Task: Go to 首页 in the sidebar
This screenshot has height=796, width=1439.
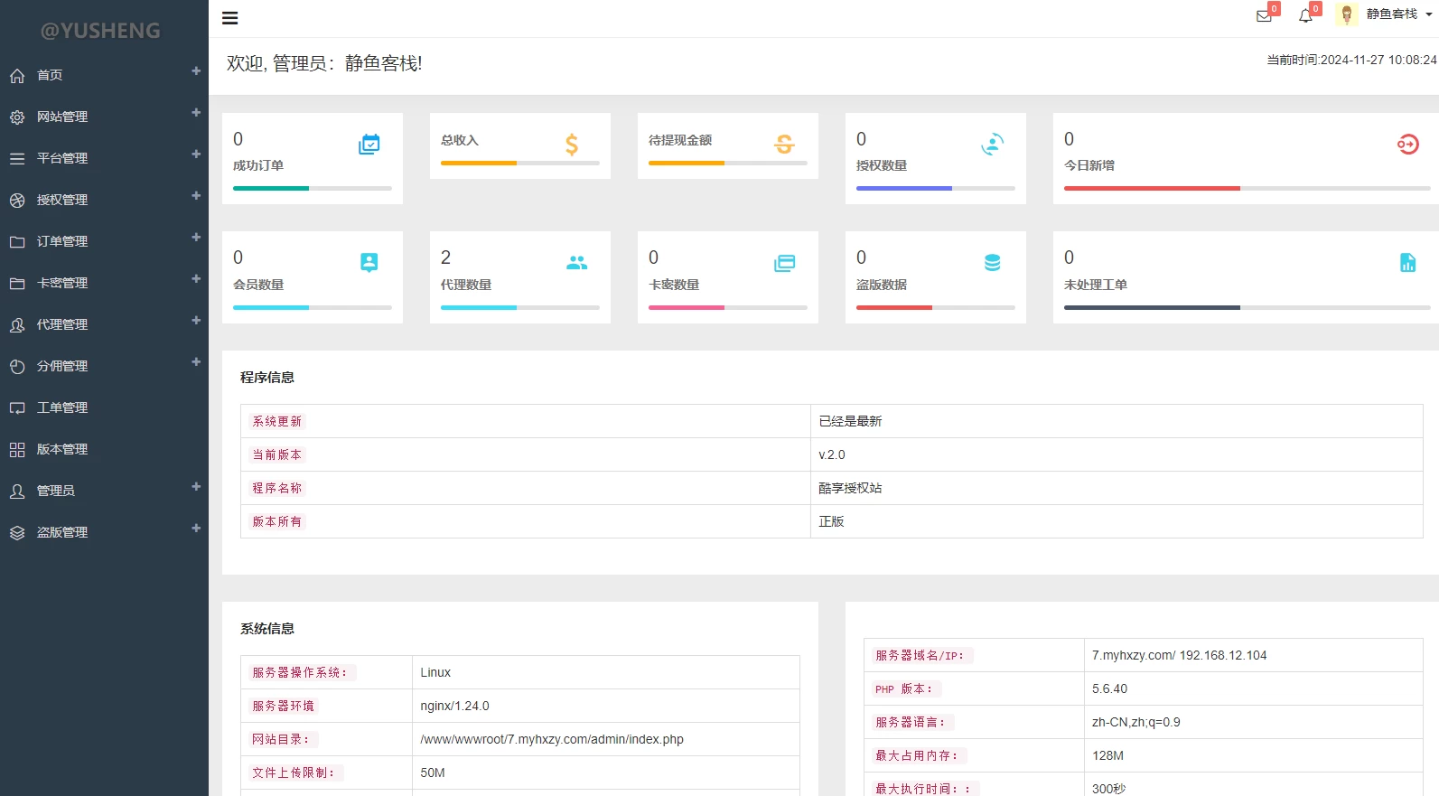Action: click(x=50, y=75)
